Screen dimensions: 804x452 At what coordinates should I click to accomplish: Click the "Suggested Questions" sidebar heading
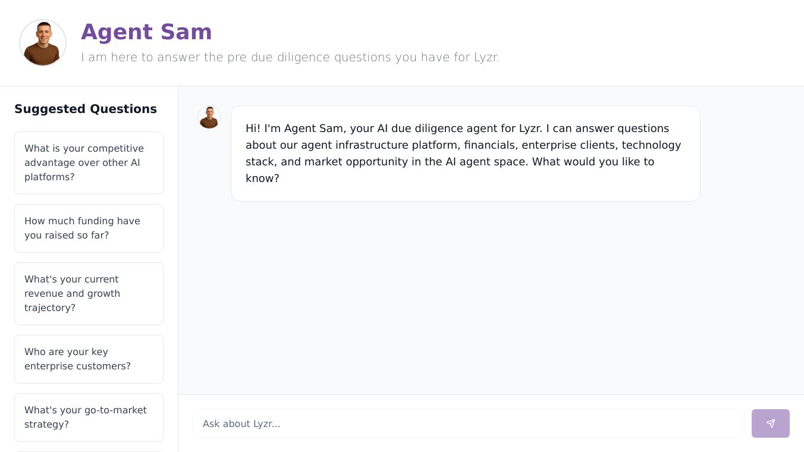[x=86, y=109]
